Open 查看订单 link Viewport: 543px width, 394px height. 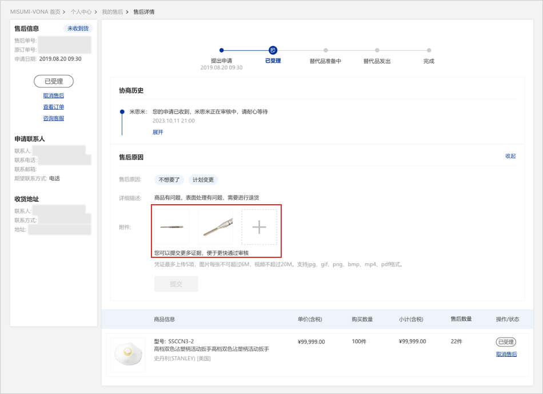[x=54, y=107]
